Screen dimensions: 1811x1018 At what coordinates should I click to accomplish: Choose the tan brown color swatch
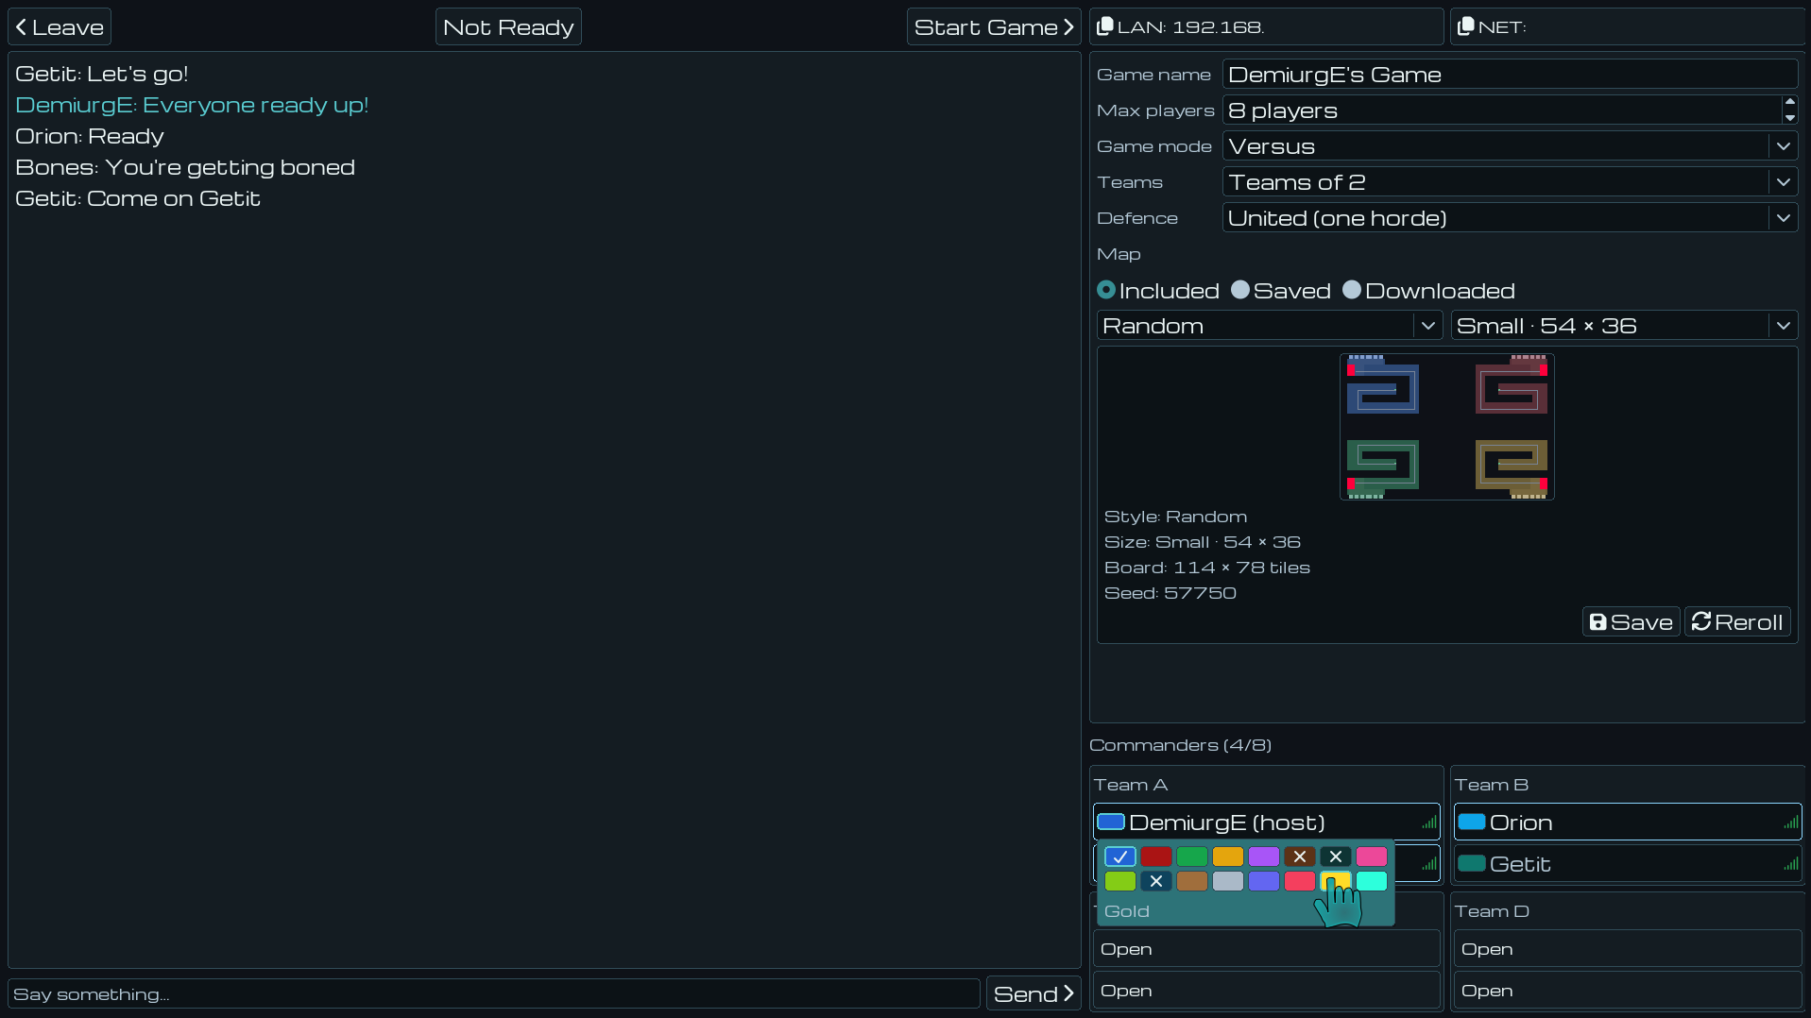pos(1192,881)
